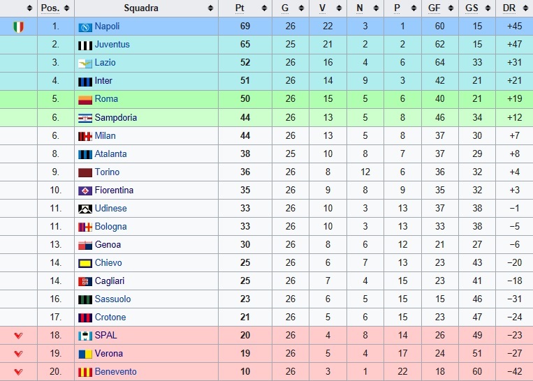Sort table by Pt column arrows
The width and height of the screenshot is (533, 381).
264,8
